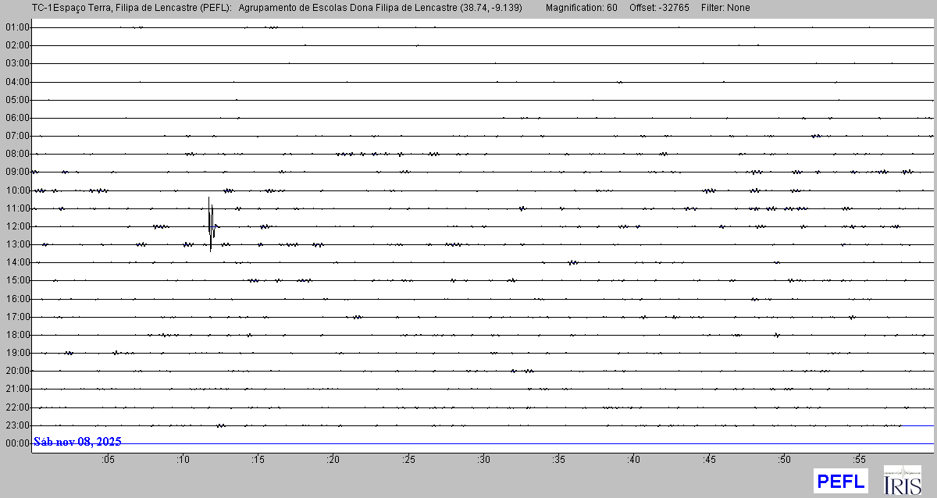Screen dimensions: 937x498
Task: Click the :05 minute axis marker
Action: [x=108, y=459]
